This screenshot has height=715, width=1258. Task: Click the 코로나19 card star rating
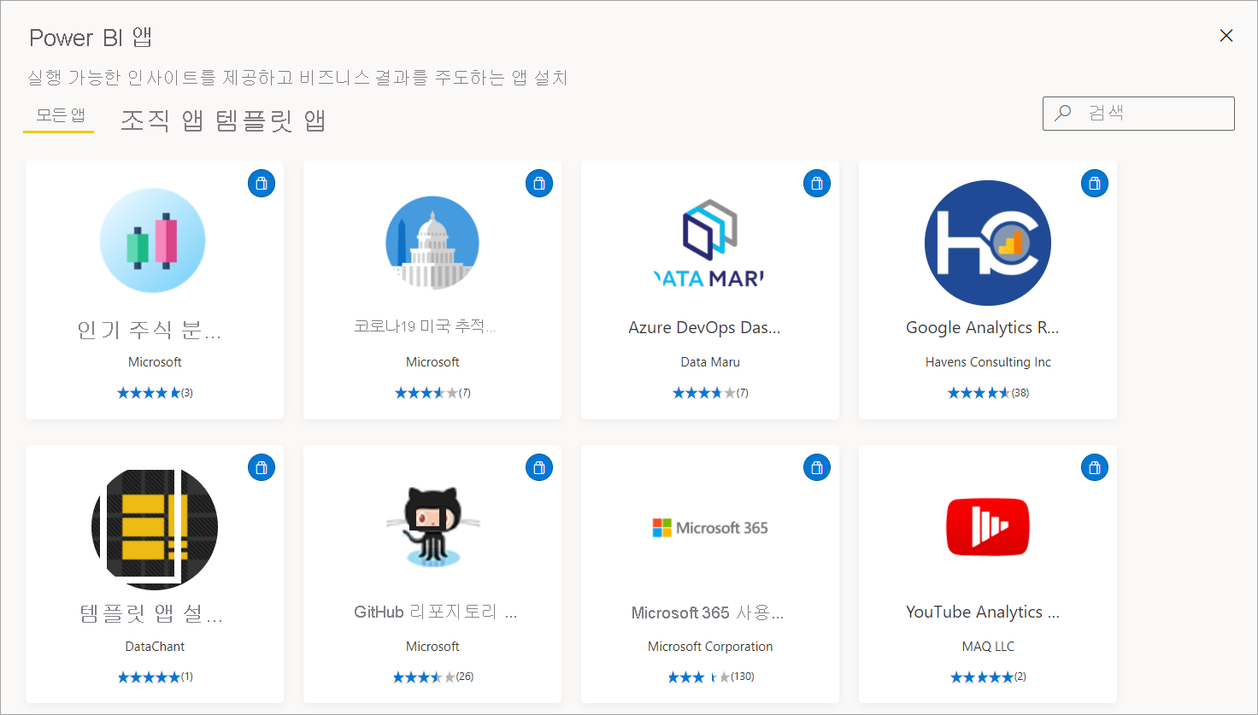tap(432, 393)
